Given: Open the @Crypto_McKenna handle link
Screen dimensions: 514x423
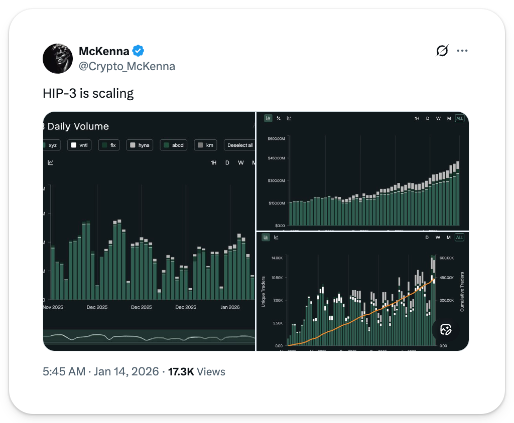Looking at the screenshot, I should (127, 66).
